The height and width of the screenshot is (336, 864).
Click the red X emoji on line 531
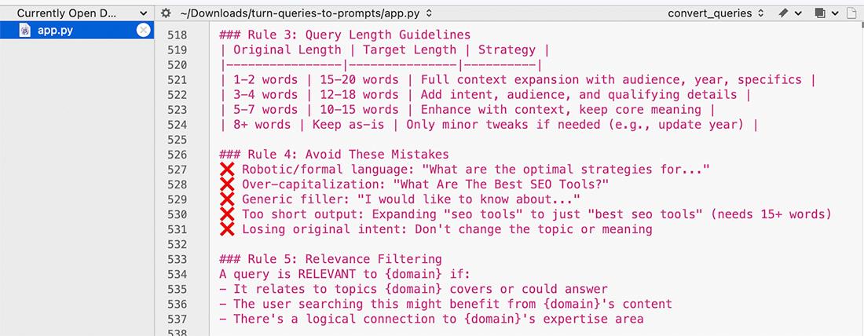(x=228, y=230)
